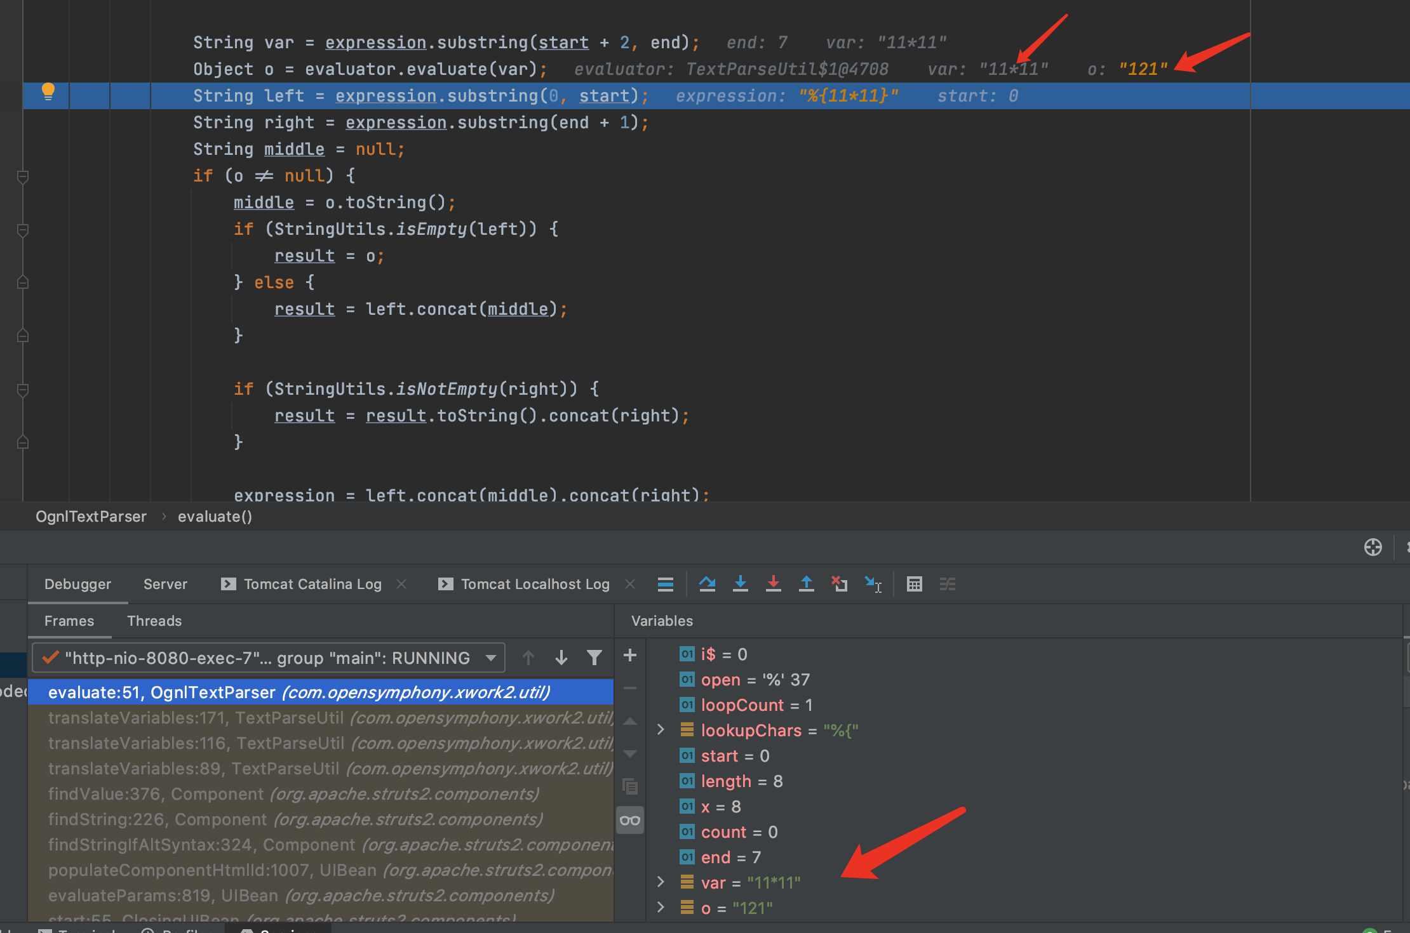Viewport: 1410px width, 933px height.
Task: Switch to the Debugger tab
Action: click(77, 584)
